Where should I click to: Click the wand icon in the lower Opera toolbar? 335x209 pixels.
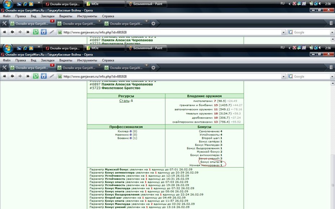point(52,76)
